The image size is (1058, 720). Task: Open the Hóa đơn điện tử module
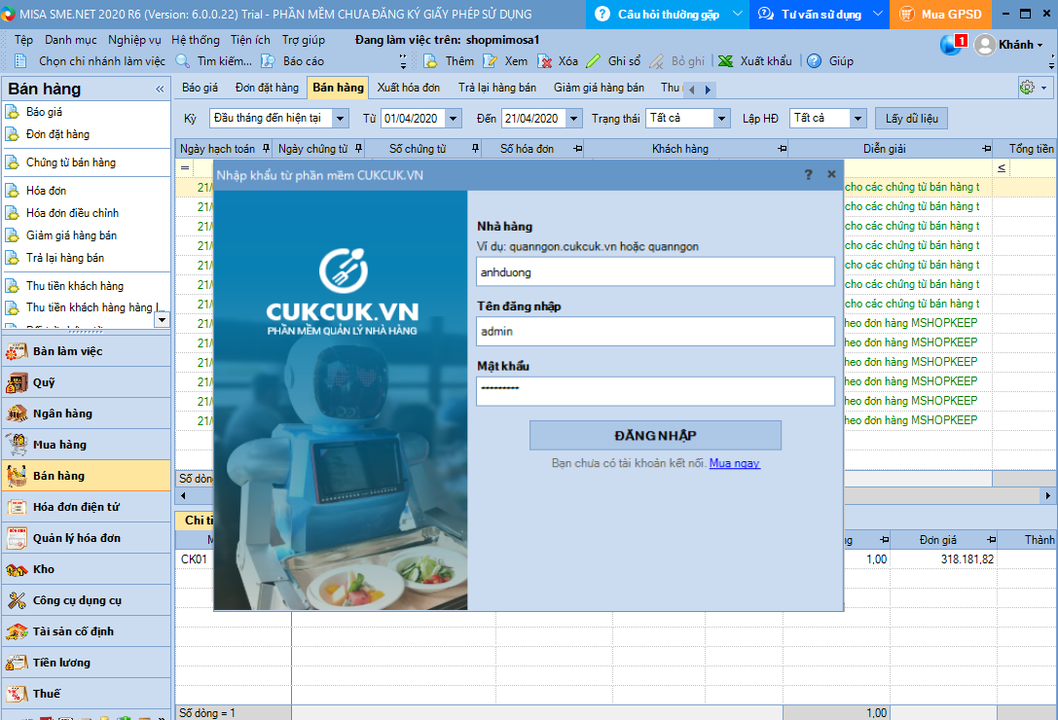[87, 507]
